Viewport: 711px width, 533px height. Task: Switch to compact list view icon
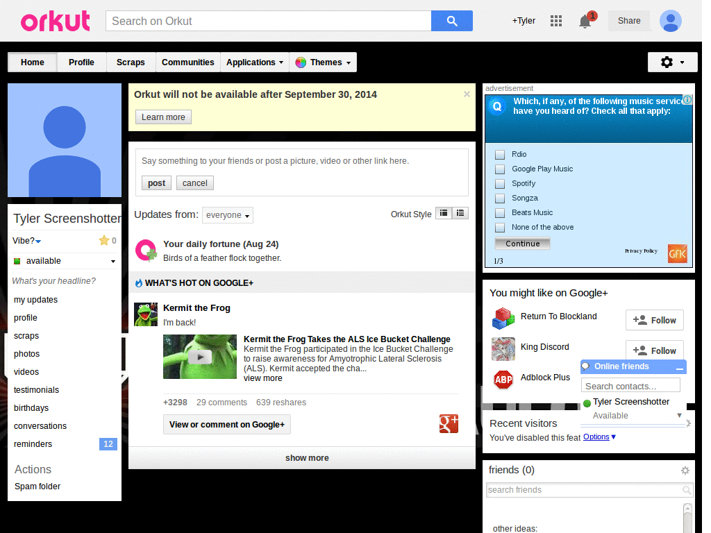pos(444,213)
